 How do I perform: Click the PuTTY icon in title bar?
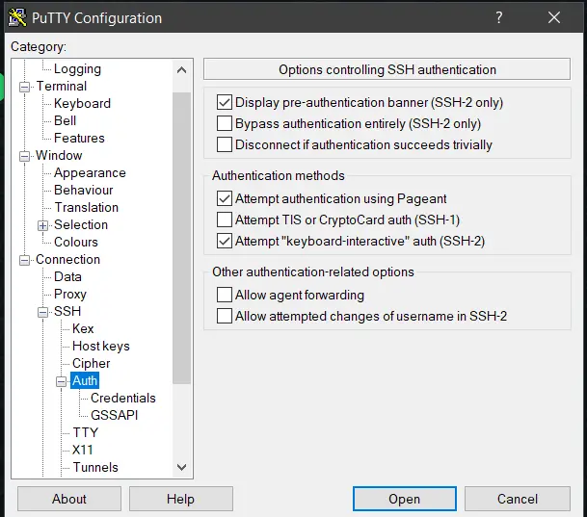[x=16, y=17]
